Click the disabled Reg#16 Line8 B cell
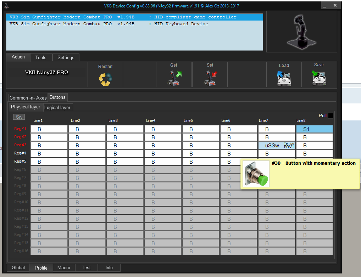 [315, 251]
